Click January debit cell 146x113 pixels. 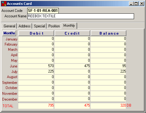tap(36, 39)
